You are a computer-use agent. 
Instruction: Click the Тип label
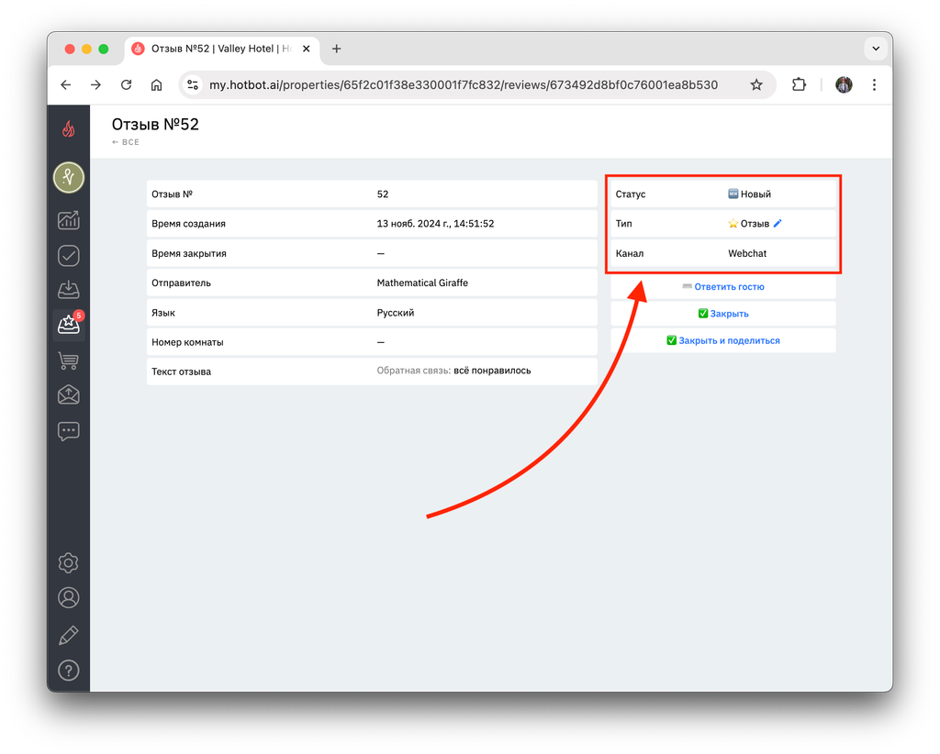click(x=623, y=224)
